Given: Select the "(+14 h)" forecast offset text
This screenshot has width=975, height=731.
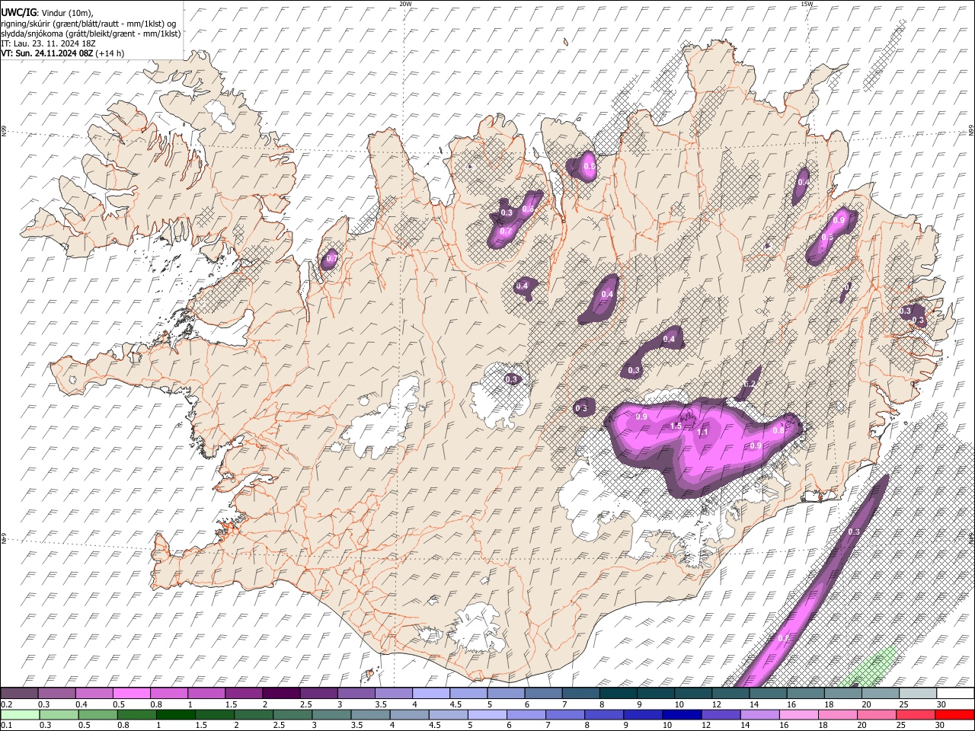Looking at the screenshot, I should point(110,53).
